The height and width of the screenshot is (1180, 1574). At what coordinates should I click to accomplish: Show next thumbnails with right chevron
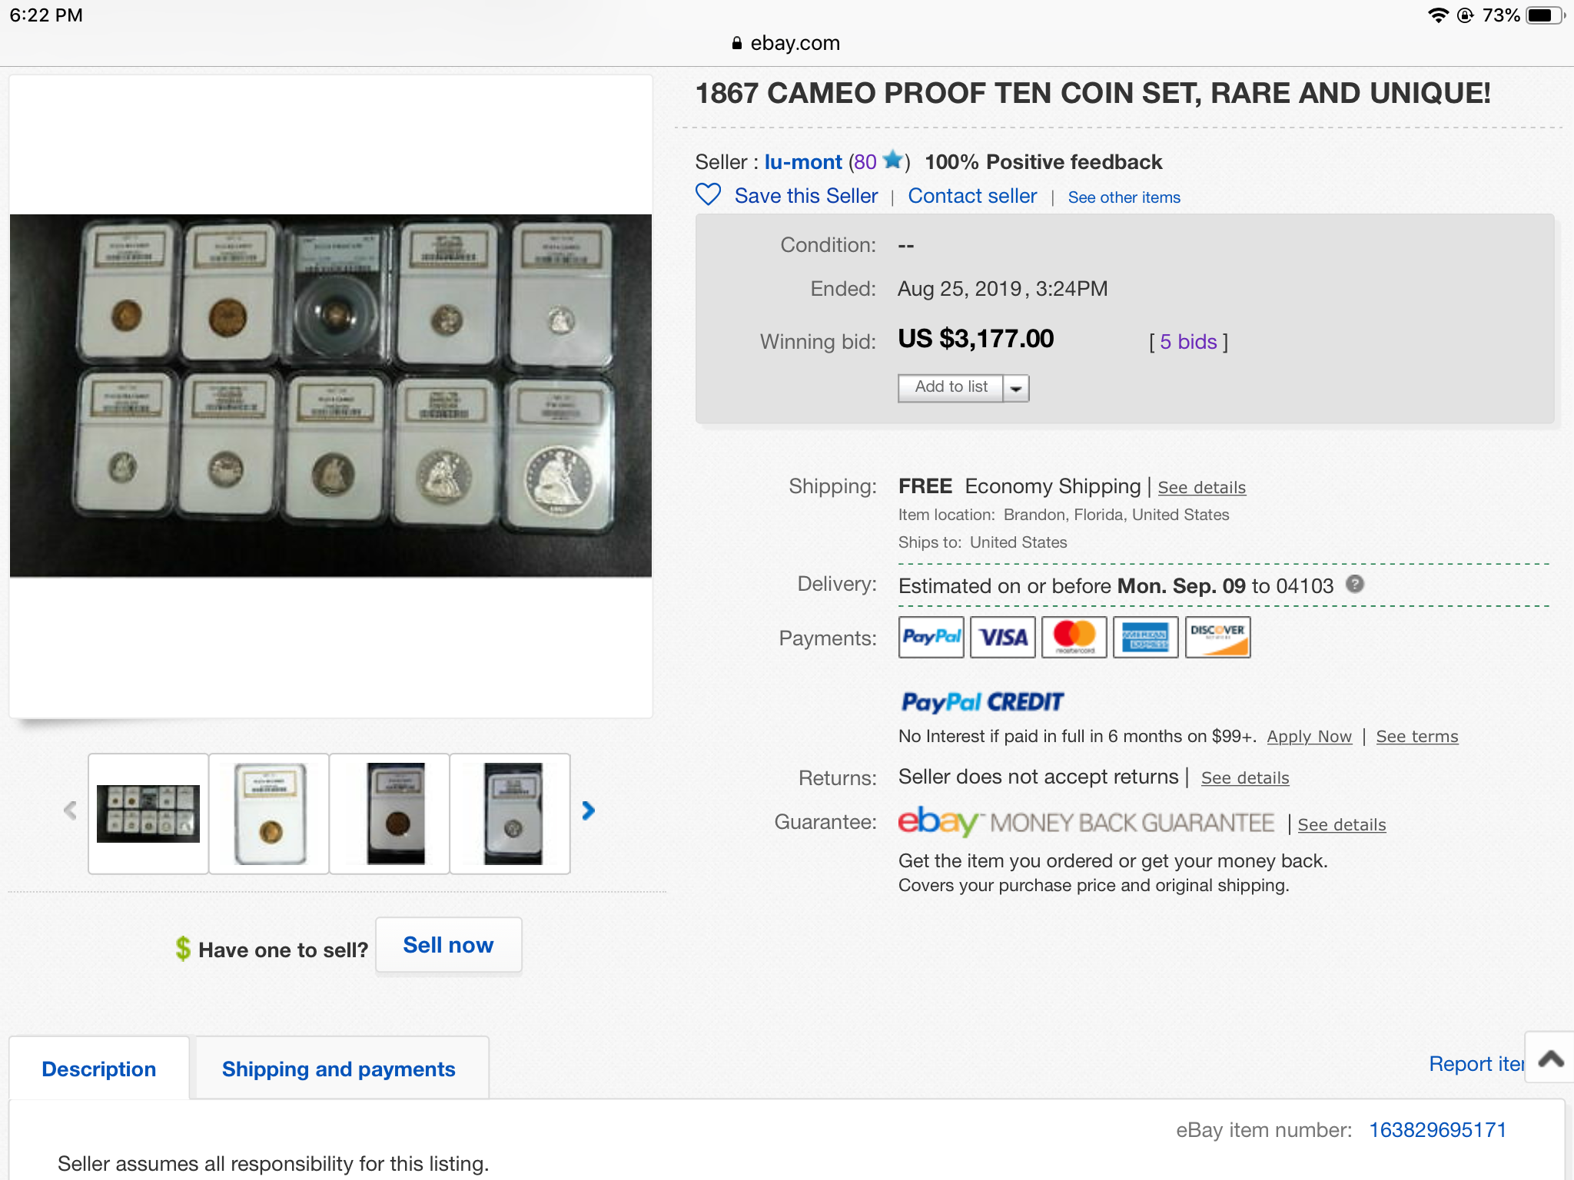[x=588, y=810]
